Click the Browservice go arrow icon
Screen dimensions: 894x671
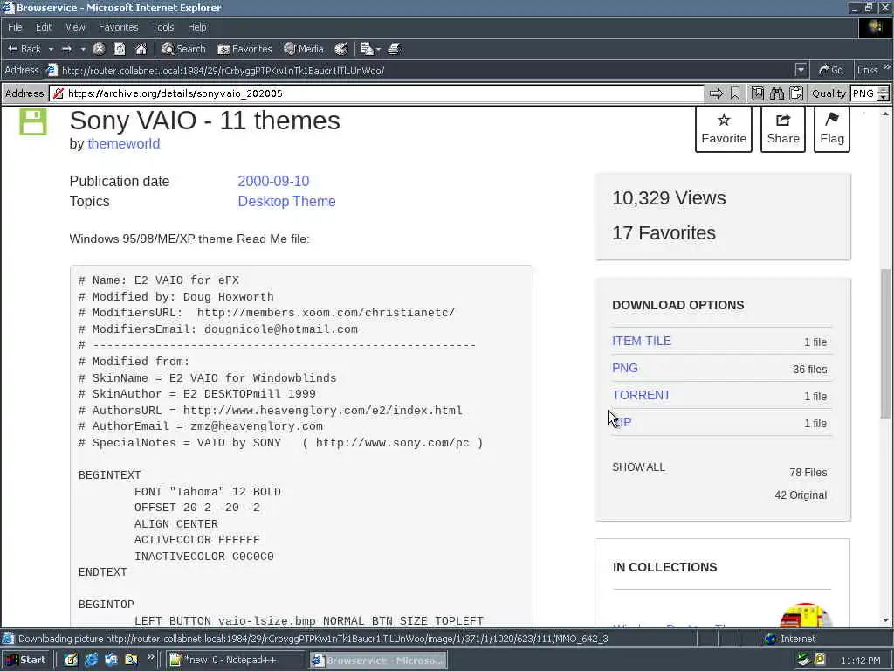[716, 93]
